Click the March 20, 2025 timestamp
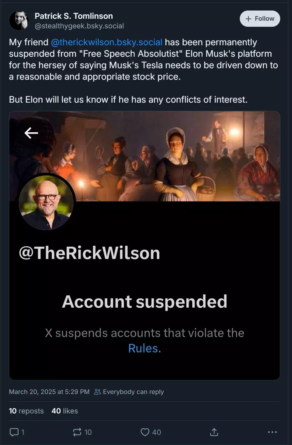Image resolution: width=292 pixels, height=445 pixels. 49,392
